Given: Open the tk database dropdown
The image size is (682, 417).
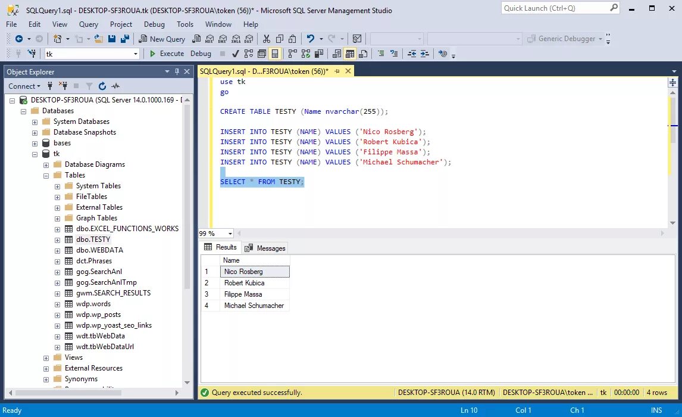Looking at the screenshot, I should coord(136,54).
